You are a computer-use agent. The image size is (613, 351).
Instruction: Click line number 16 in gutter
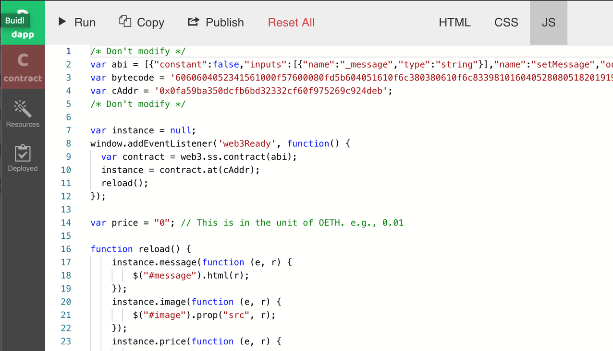[66, 249]
